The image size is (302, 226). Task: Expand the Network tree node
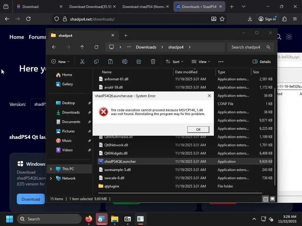[51, 178]
